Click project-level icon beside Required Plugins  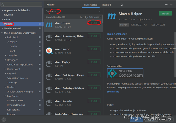tap(40, 105)
